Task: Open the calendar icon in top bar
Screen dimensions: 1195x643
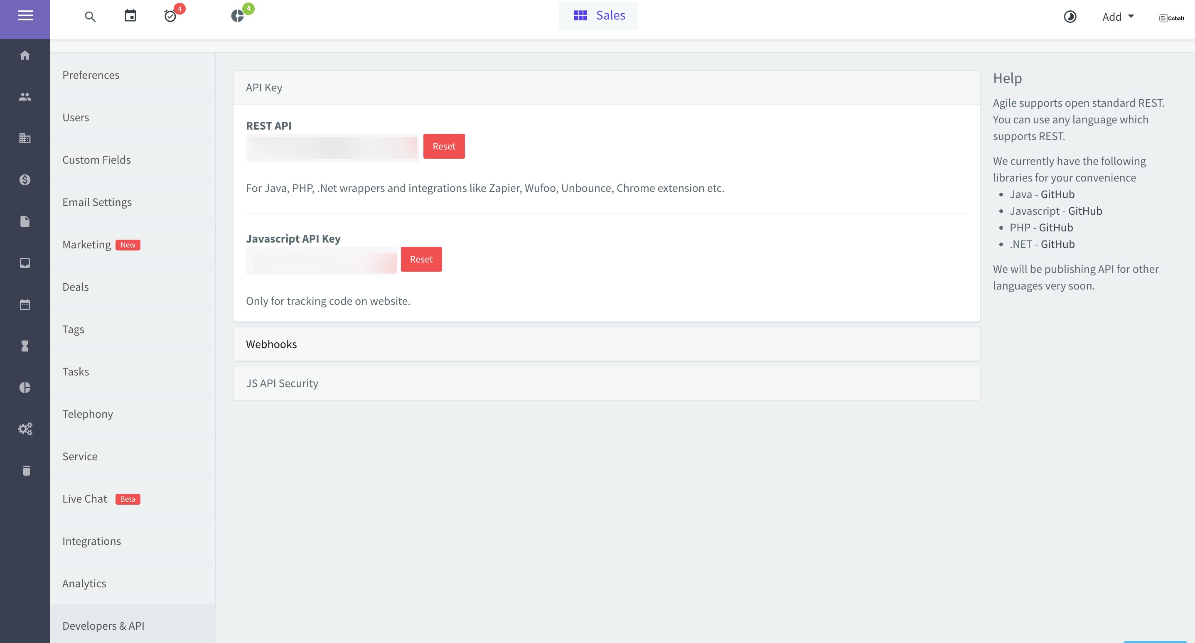Action: point(130,16)
